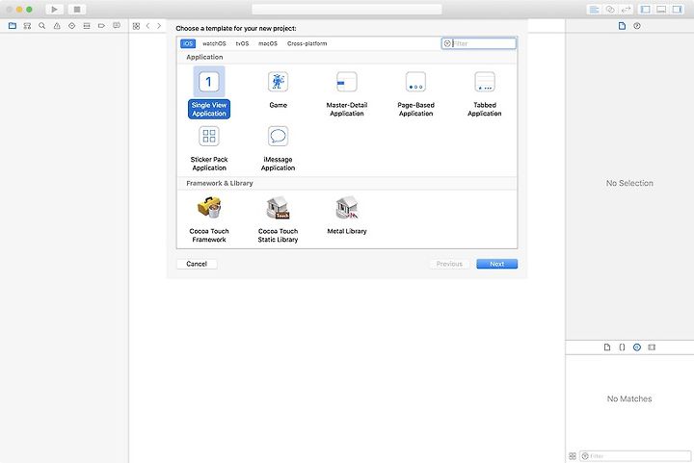Click the template Filter search field
Screen dimensions: 694x463
click(479, 43)
